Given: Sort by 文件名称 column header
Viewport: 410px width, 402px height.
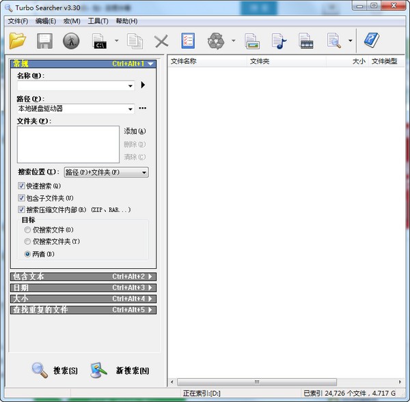Looking at the screenshot, I should [207, 61].
